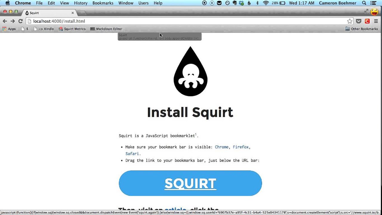Open the Apps bookmarks shortcut
The width and height of the screenshot is (382, 215).
(x=9, y=29)
